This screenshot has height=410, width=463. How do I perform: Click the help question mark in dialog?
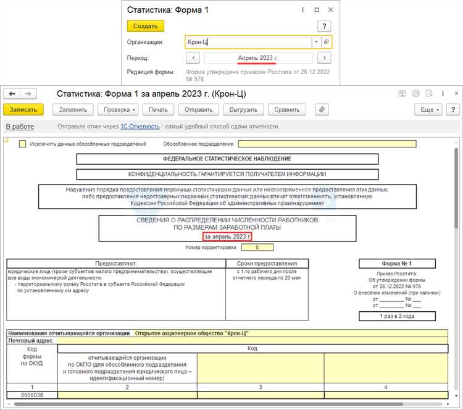324,26
